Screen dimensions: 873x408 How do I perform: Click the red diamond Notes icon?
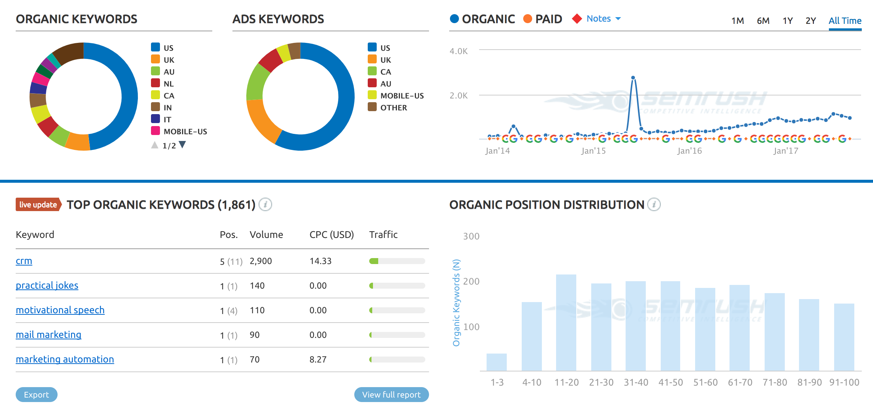[x=577, y=19]
